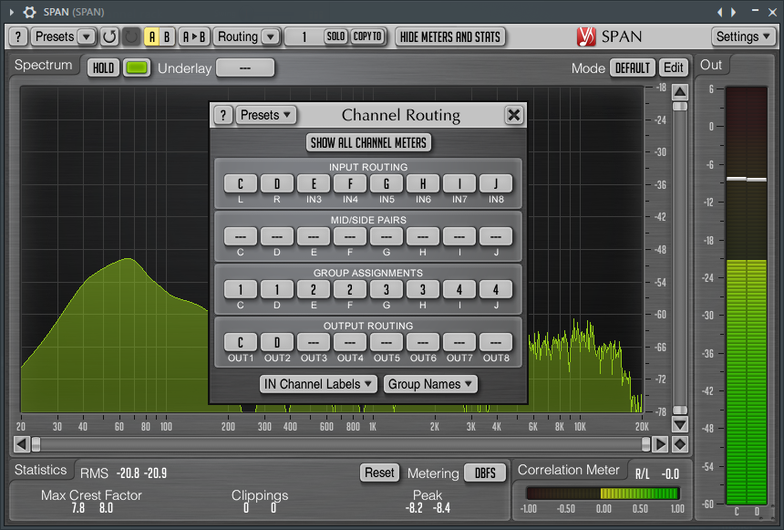
Task: Click frequency scroll left arrow
Action: pyautogui.click(x=22, y=444)
